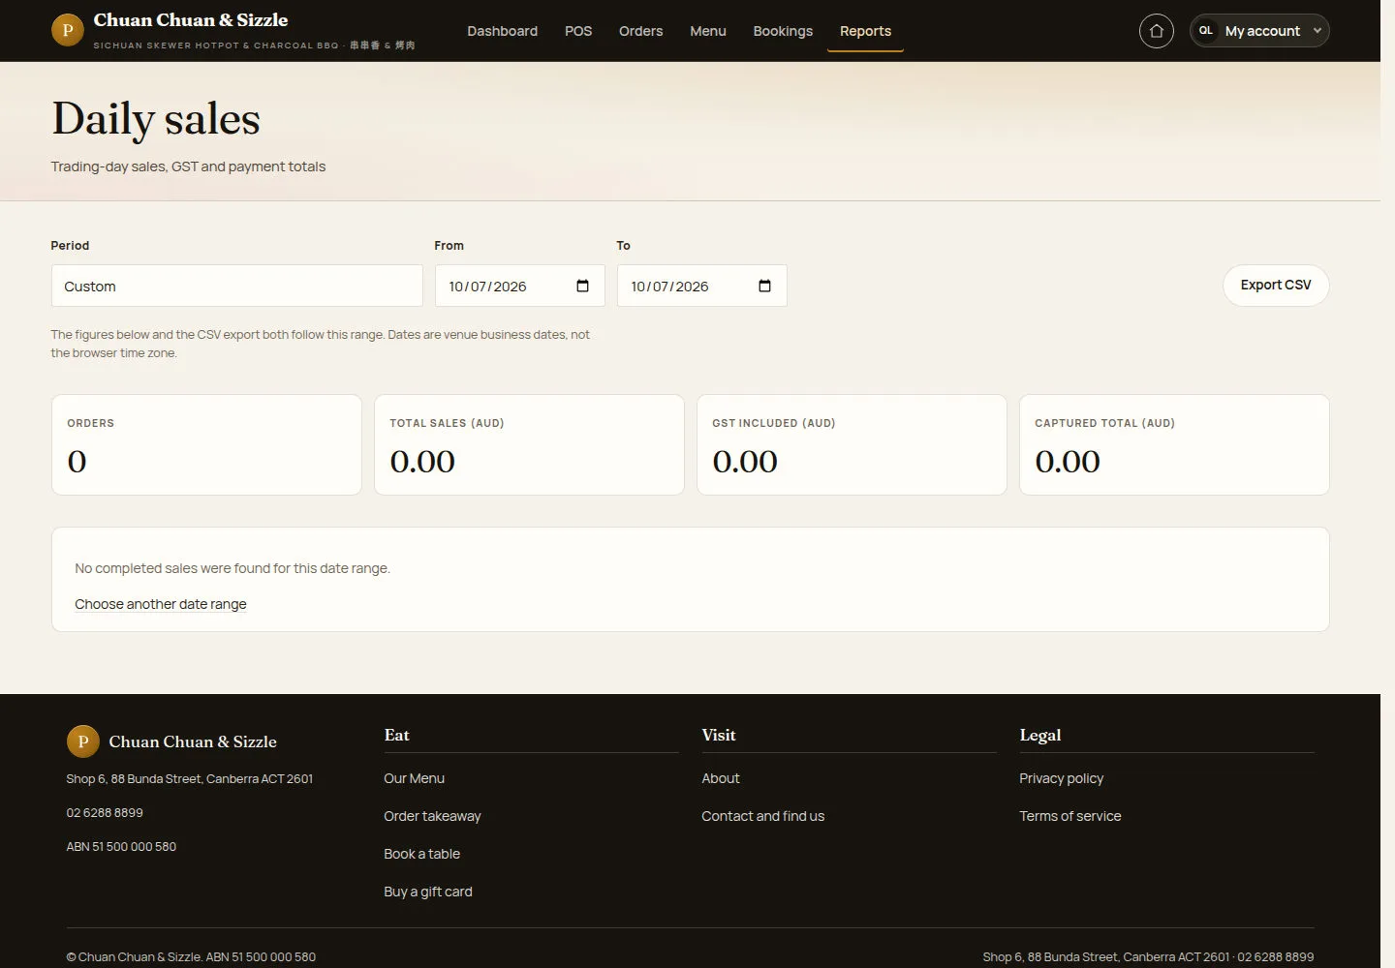Select the Reports nav tab
Image resolution: width=1395 pixels, height=968 pixels.
[x=865, y=31]
